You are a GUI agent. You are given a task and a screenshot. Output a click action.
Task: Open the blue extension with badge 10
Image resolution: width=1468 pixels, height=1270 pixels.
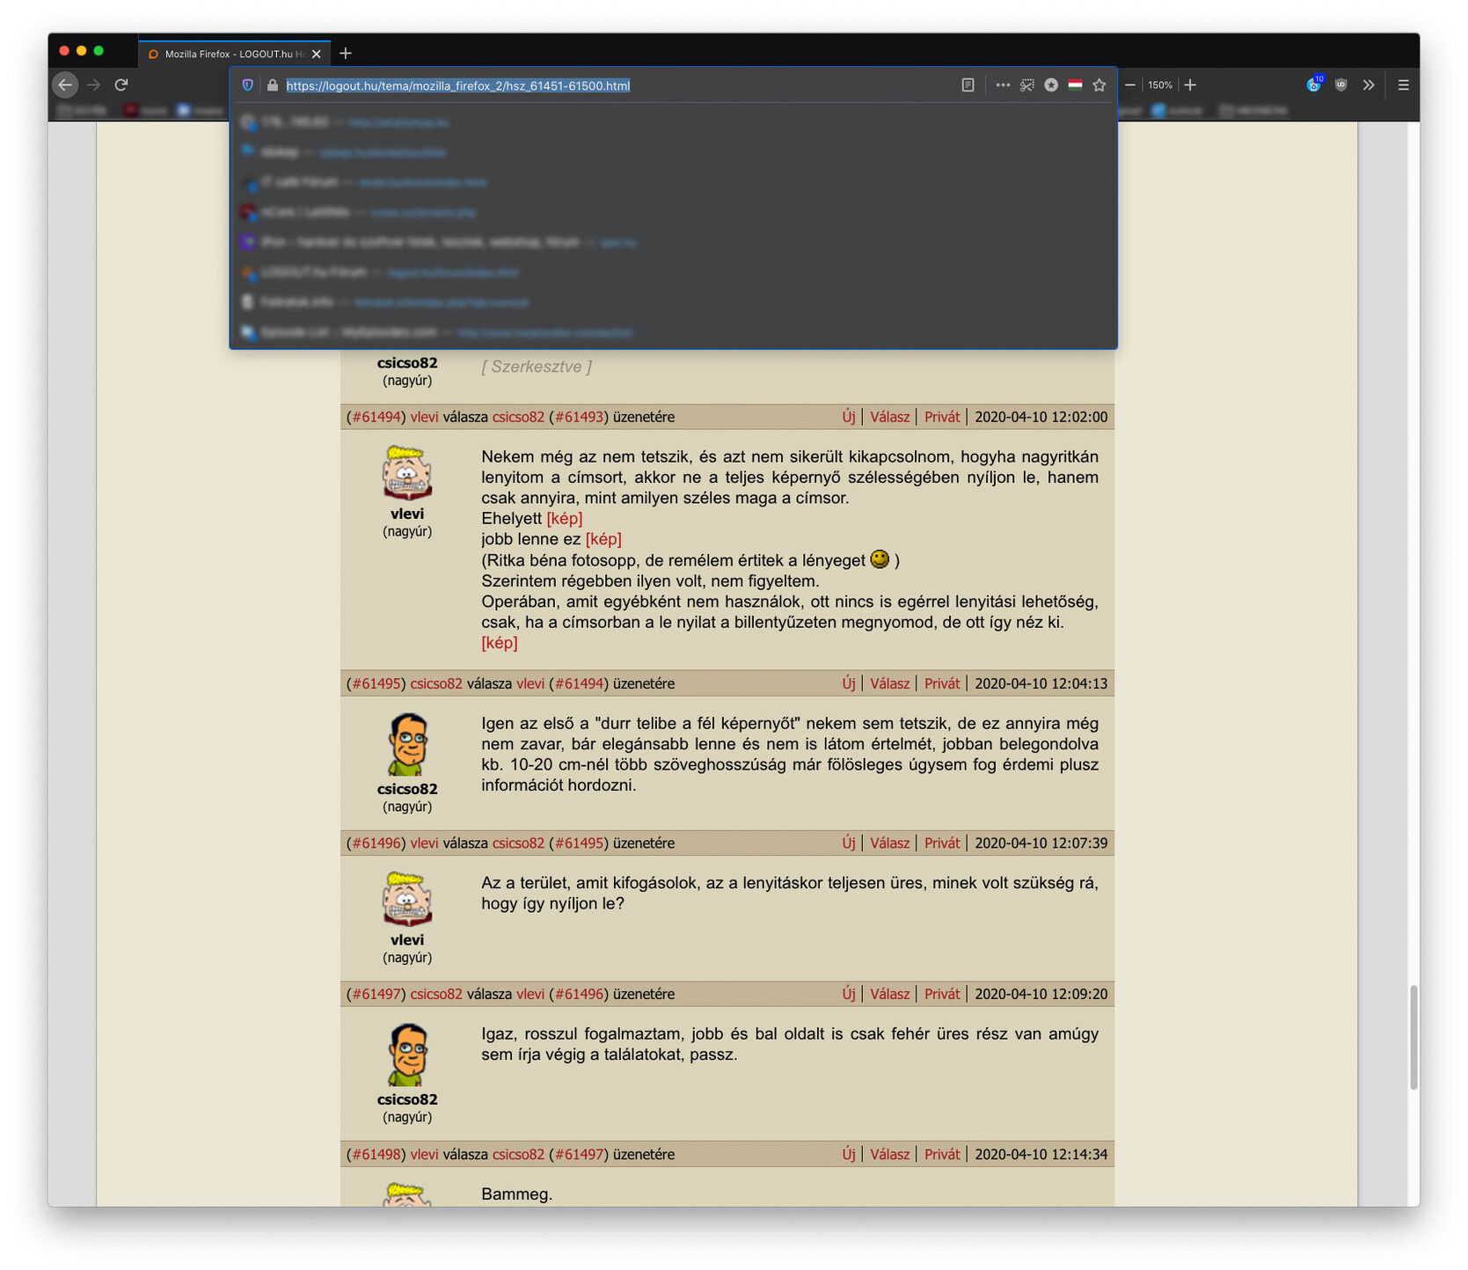click(1314, 84)
